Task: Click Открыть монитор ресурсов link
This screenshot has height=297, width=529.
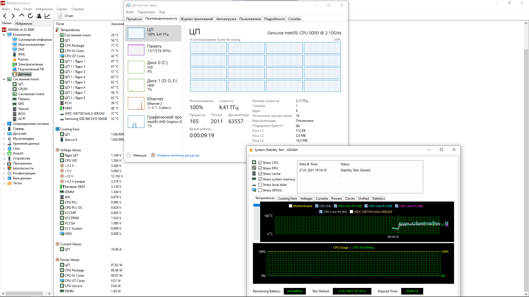Action: [178, 155]
